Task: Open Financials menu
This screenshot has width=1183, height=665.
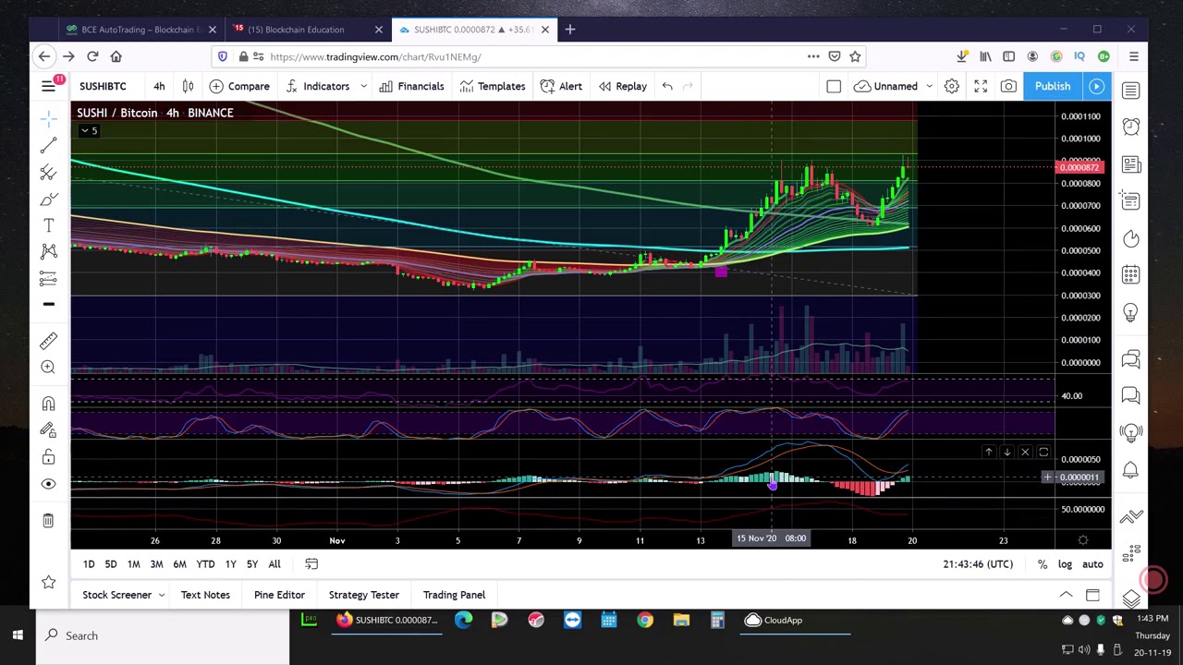Action: (410, 86)
